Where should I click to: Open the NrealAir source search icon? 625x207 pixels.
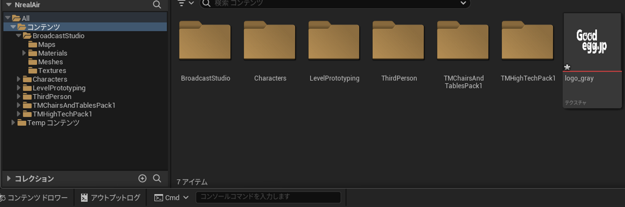[157, 4]
